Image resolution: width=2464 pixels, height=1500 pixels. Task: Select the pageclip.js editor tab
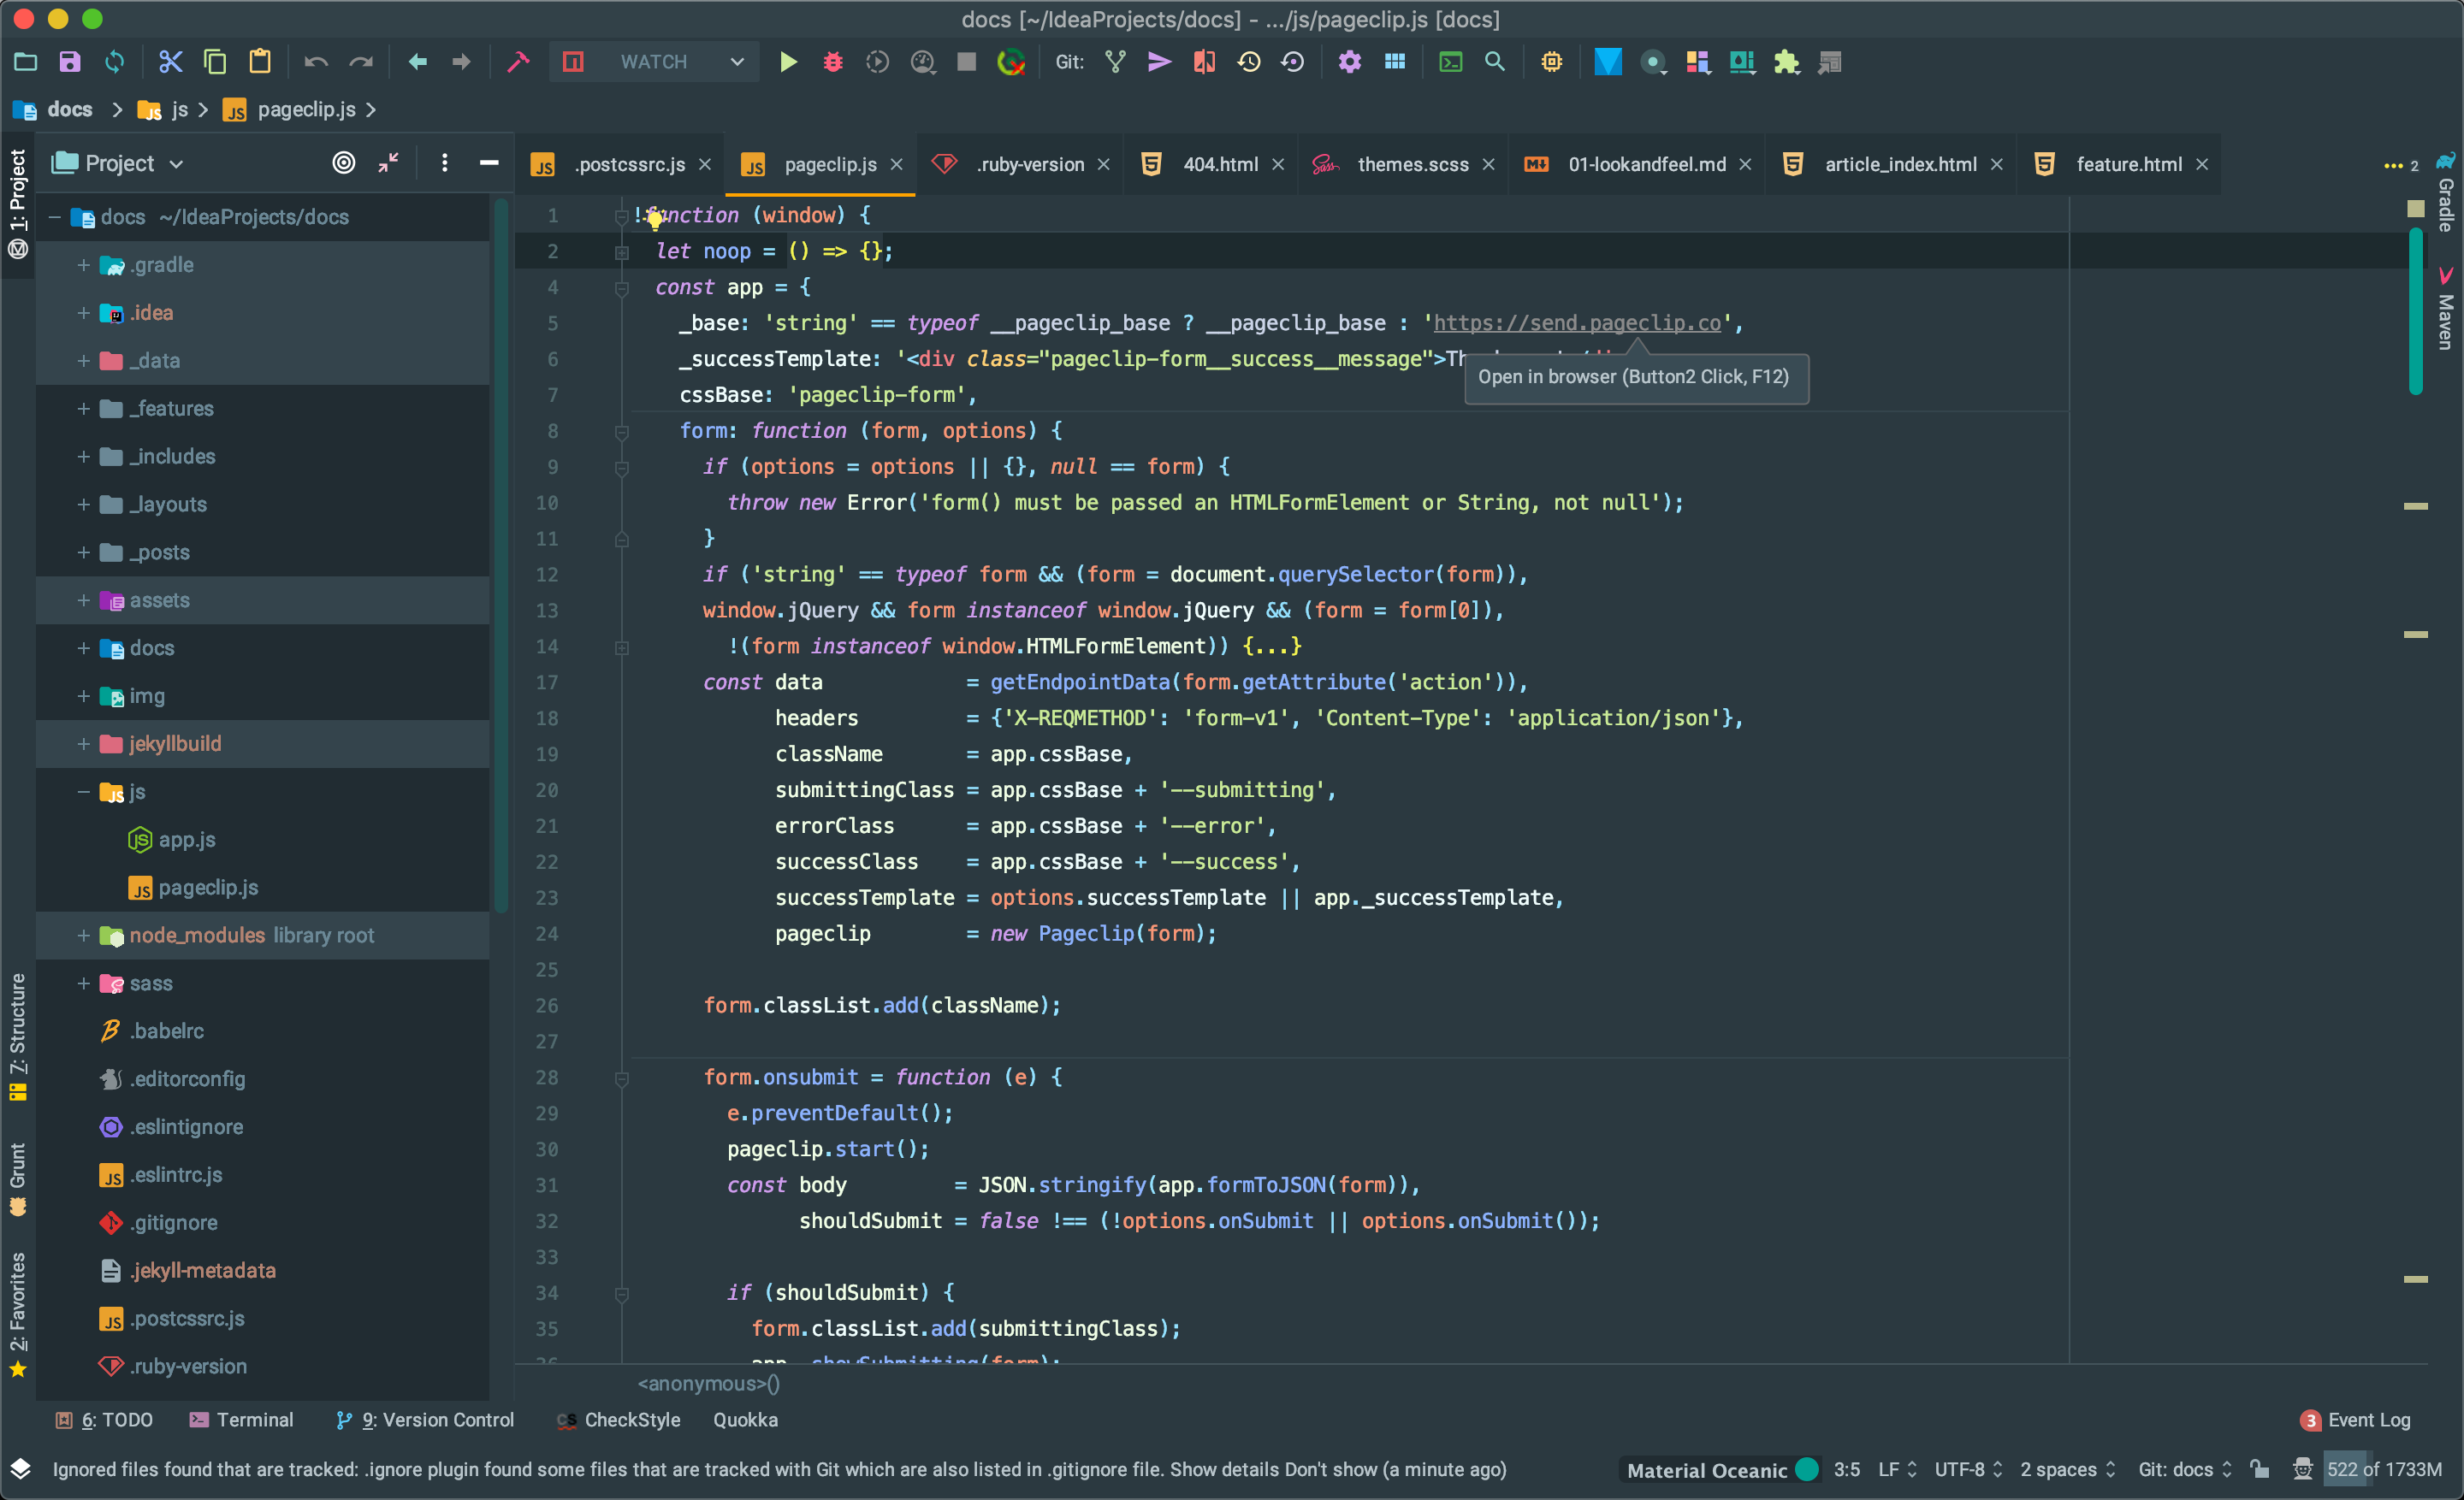point(820,162)
